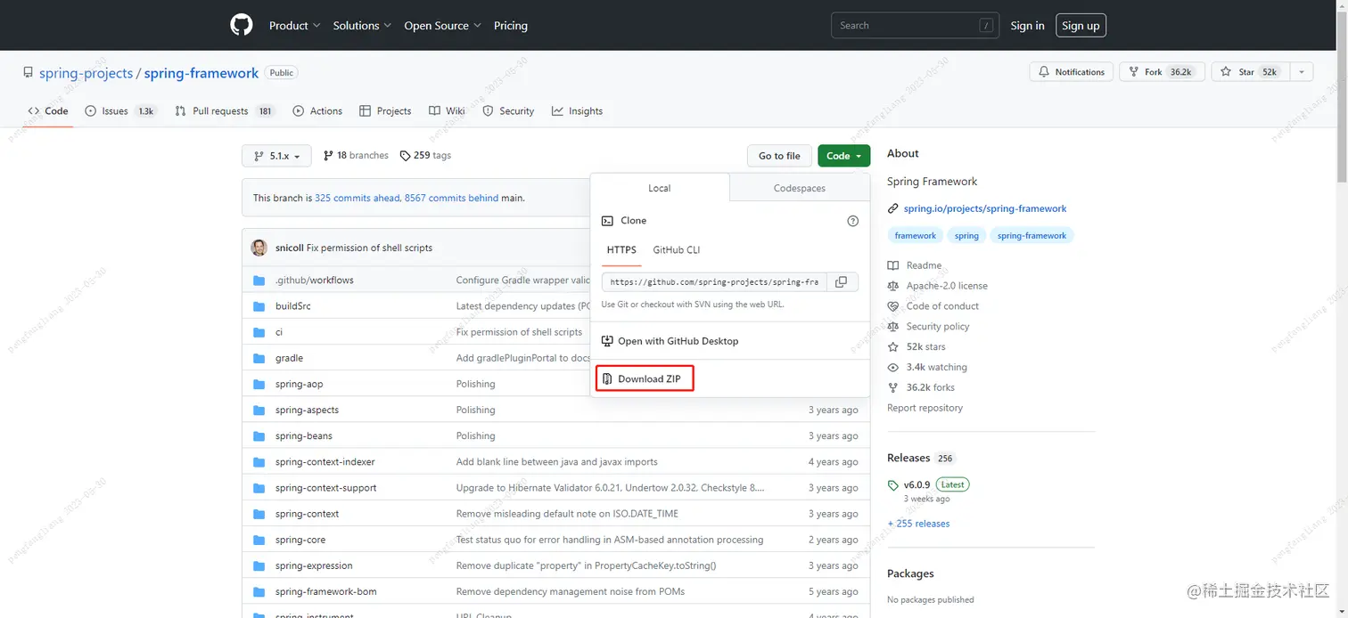Open the + 255 releases link

click(918, 524)
